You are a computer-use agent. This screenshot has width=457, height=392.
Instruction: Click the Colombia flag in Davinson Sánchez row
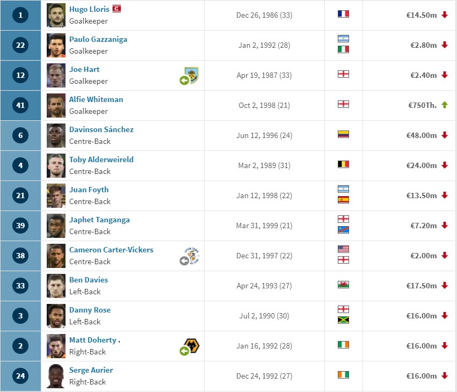(x=343, y=134)
